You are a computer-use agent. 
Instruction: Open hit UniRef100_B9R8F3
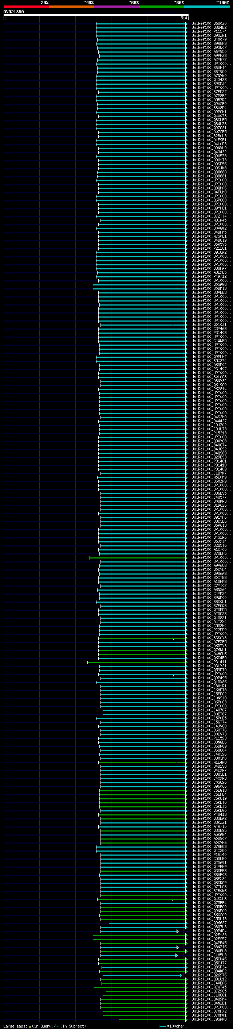pyautogui.click(x=209, y=43)
